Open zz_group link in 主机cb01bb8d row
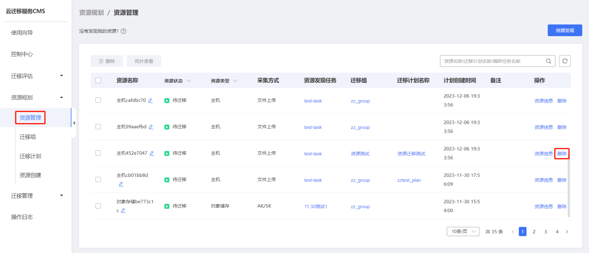Viewport: 589px width, 253px height. pos(360,180)
